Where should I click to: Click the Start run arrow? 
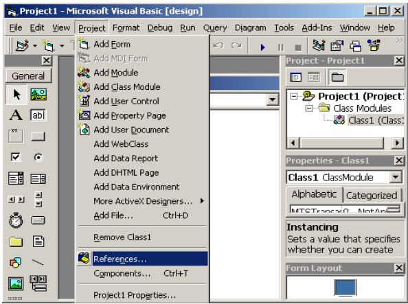[262, 47]
